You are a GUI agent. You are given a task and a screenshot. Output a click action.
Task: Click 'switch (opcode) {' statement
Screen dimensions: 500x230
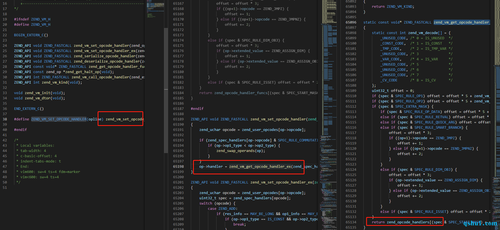217,203
